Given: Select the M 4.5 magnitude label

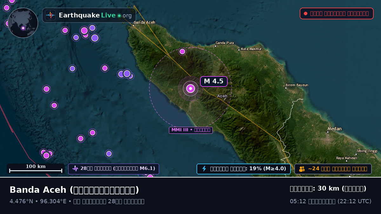Looking at the screenshot, I should point(214,81).
